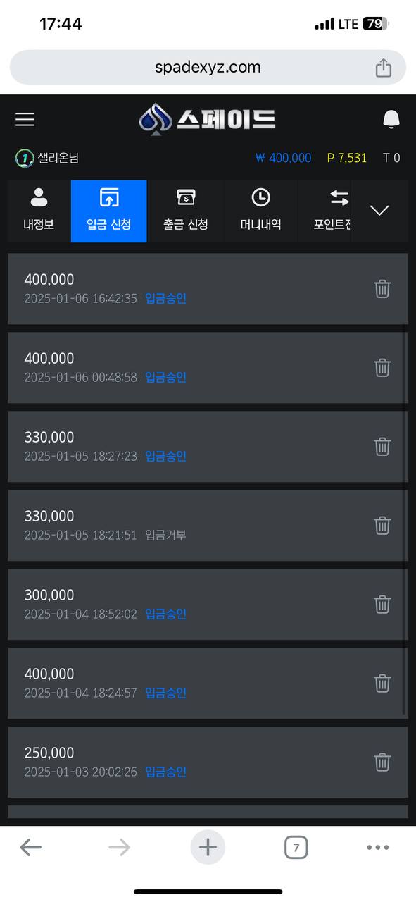This screenshot has height=902, width=416.
Task: Expand the tab menu chevron
Action: pos(379,211)
